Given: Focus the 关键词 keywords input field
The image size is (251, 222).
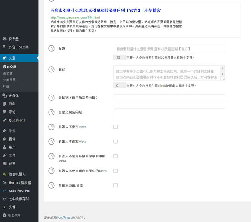Looking at the screenshot, I should tap(169, 98).
